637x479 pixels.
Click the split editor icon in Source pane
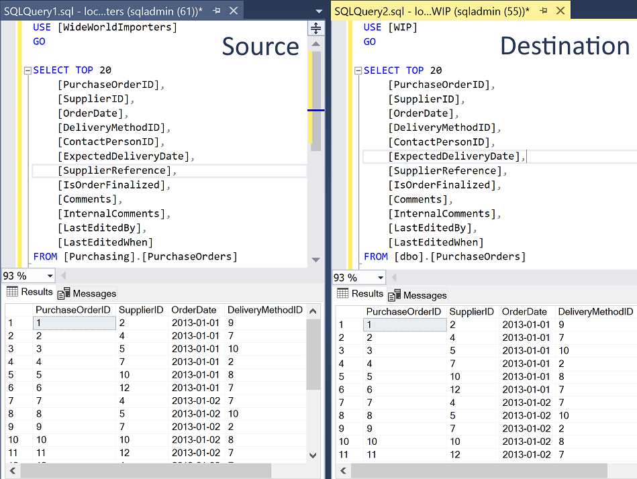coord(315,28)
